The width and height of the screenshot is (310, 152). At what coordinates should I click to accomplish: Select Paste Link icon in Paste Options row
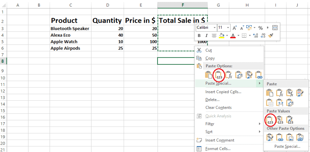[x=259, y=75]
